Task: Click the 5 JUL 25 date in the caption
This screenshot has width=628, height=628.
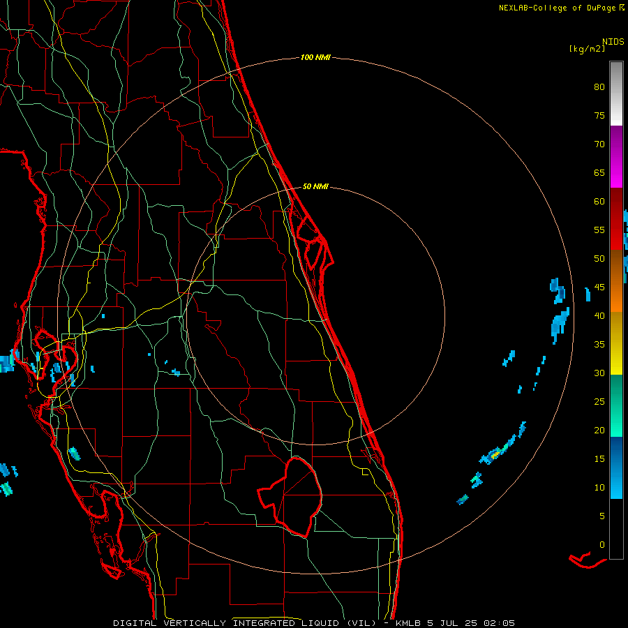Action: tap(454, 623)
